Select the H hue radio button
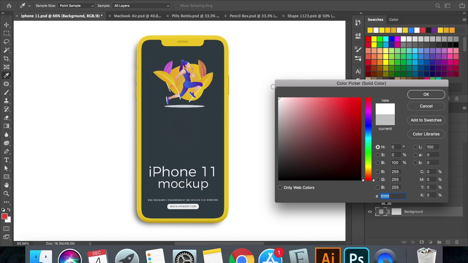468x263 pixels. click(378, 147)
